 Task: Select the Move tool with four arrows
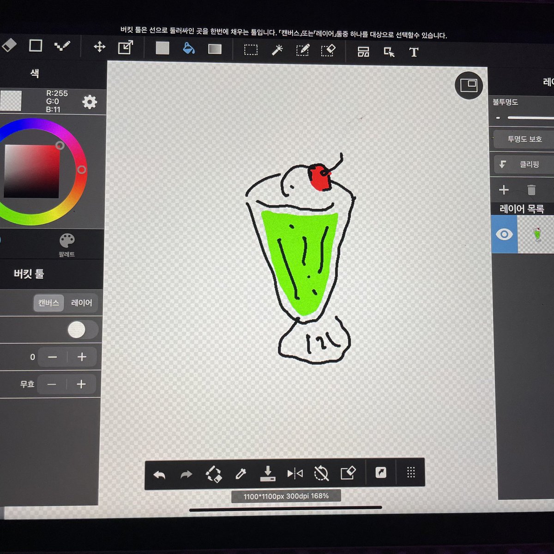(x=99, y=47)
